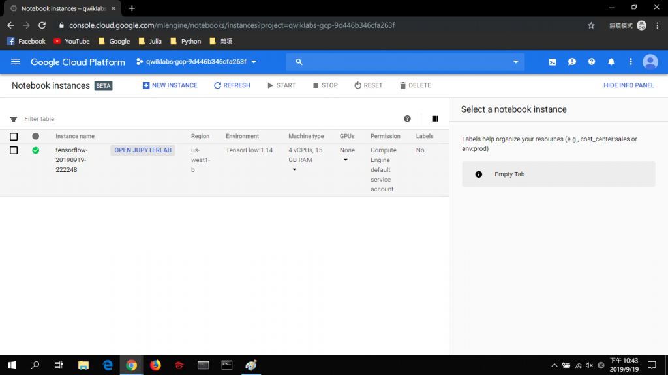The image size is (668, 375).
Task: Launch Firefox from the taskbar
Action: pyautogui.click(x=155, y=365)
